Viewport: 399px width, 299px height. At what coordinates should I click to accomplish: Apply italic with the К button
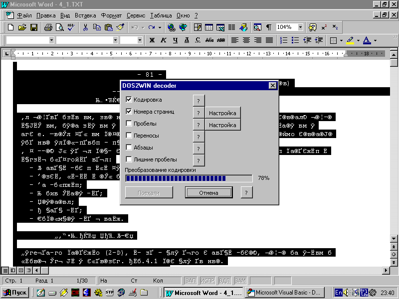tap(164, 40)
